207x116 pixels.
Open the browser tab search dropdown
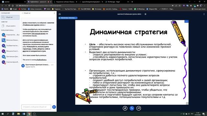point(190,2)
